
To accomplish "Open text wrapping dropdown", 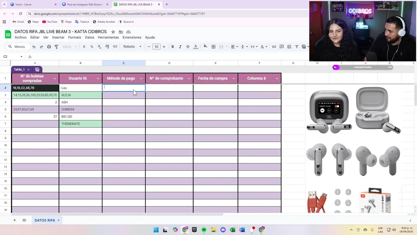I will pos(254,47).
